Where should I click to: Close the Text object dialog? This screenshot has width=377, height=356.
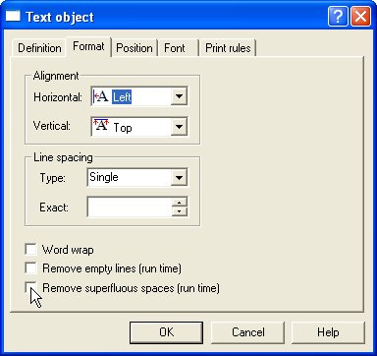click(360, 17)
